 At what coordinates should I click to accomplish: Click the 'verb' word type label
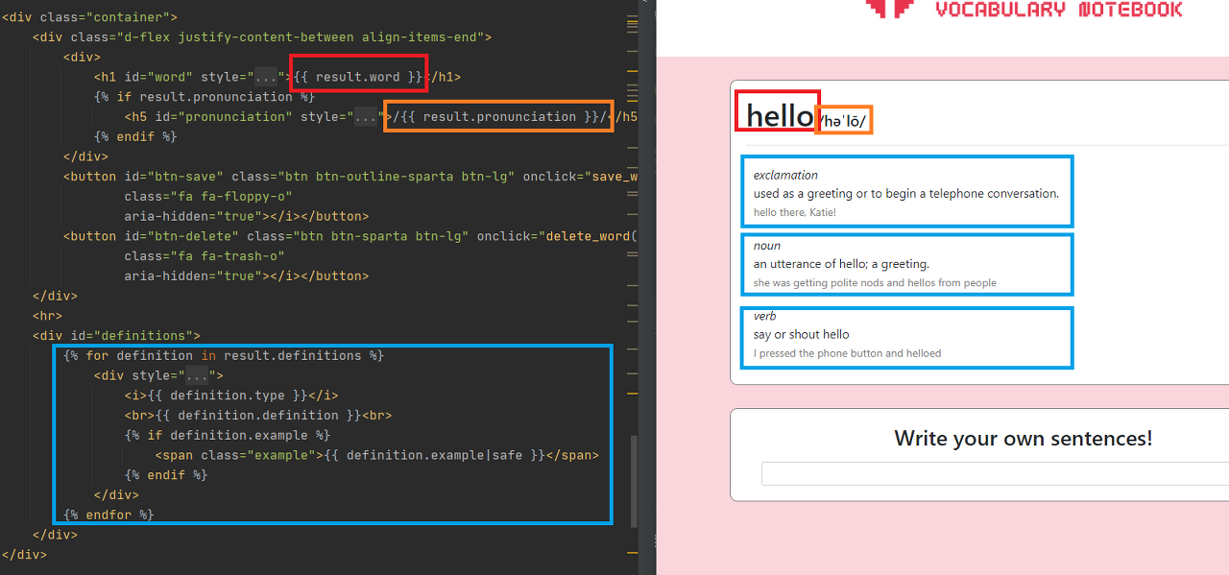tap(765, 317)
